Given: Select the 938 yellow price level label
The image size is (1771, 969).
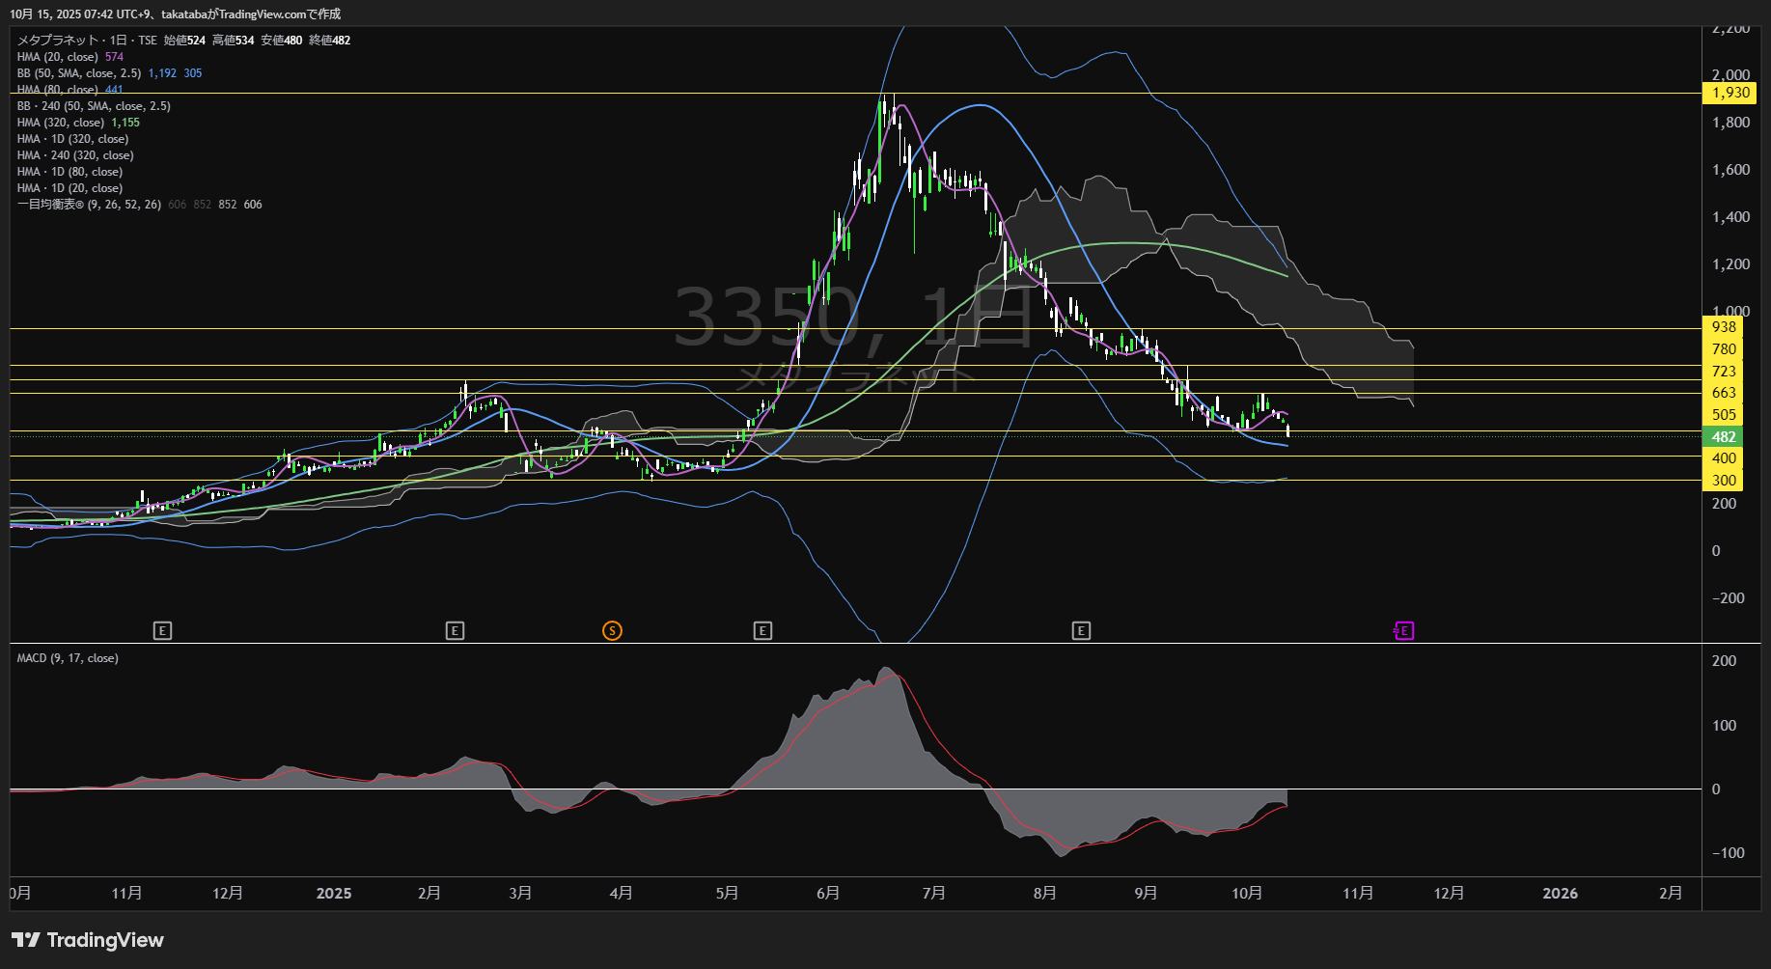Looking at the screenshot, I should [x=1724, y=327].
